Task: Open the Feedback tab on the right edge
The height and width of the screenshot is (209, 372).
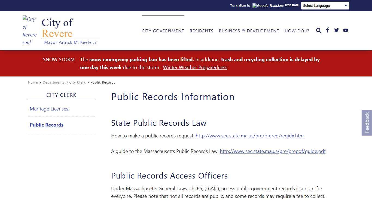Action: tap(367, 122)
